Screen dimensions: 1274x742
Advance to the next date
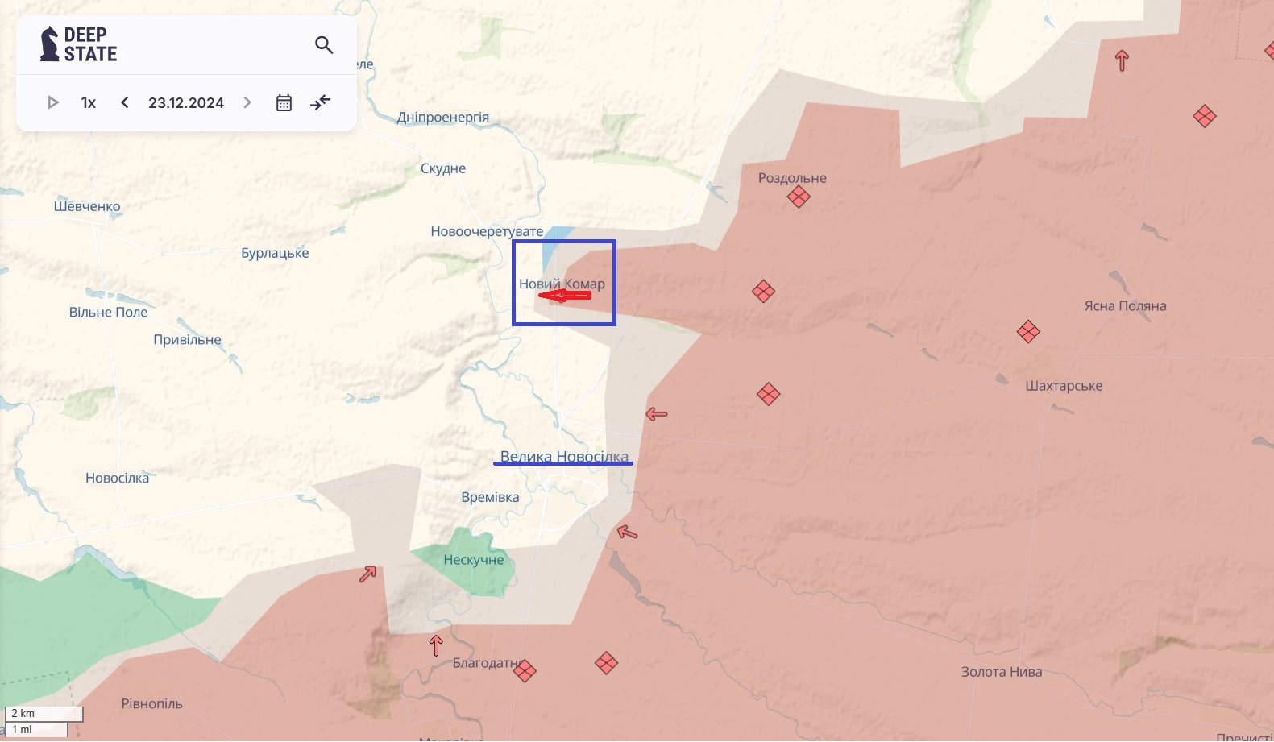tap(247, 102)
